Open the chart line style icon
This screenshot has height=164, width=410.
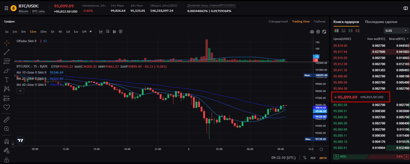(101, 32)
